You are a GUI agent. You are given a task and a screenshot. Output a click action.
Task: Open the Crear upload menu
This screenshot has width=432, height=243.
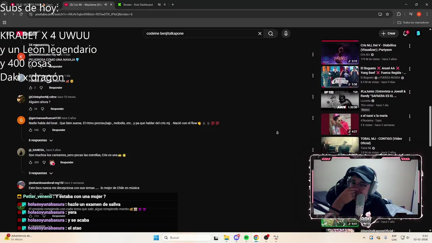pyautogui.click(x=388, y=33)
